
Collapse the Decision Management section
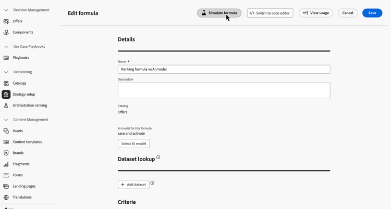(x=6, y=10)
